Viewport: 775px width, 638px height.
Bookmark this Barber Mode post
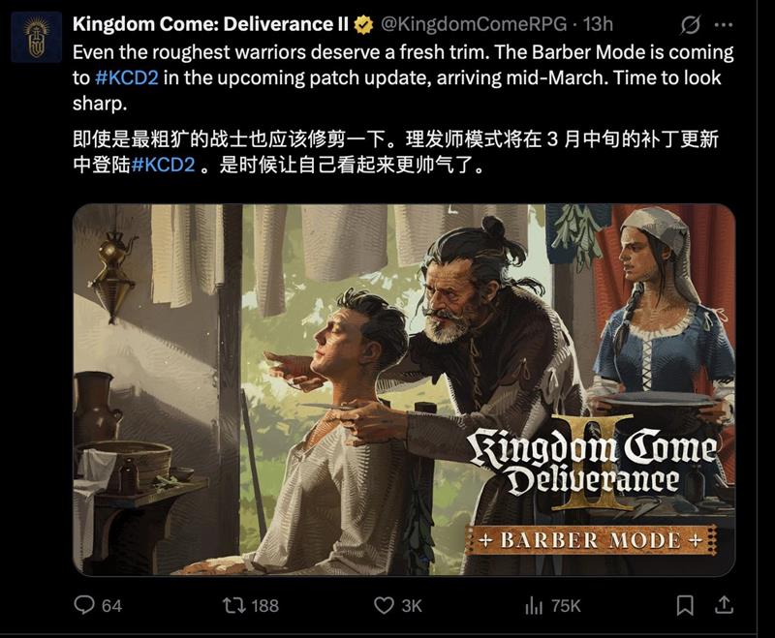click(x=685, y=605)
